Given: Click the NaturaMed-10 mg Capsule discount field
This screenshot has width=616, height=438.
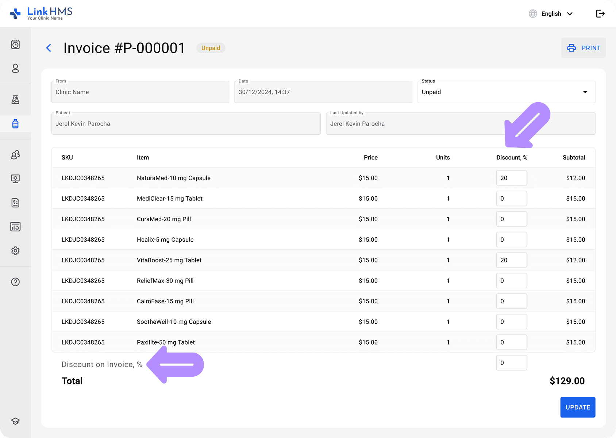Looking at the screenshot, I should pos(511,178).
